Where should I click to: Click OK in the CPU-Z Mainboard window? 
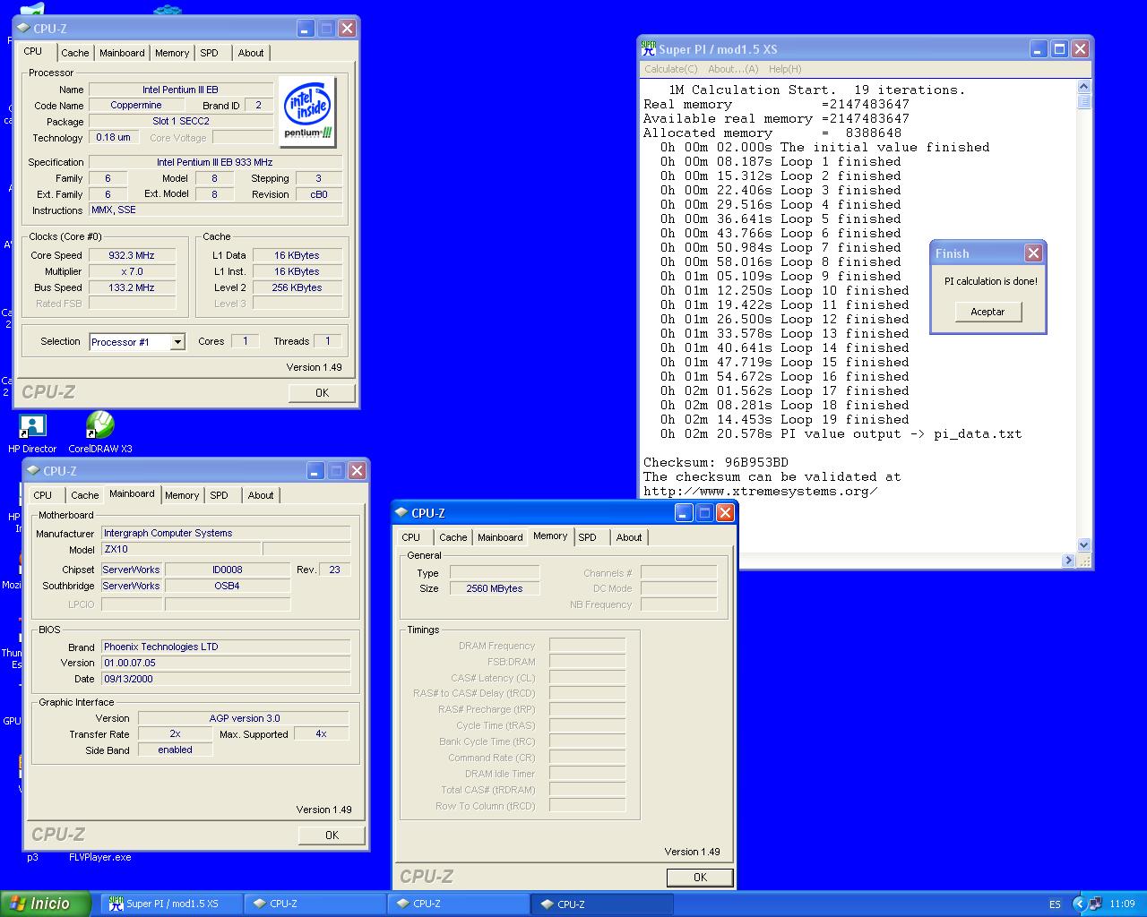pos(332,835)
